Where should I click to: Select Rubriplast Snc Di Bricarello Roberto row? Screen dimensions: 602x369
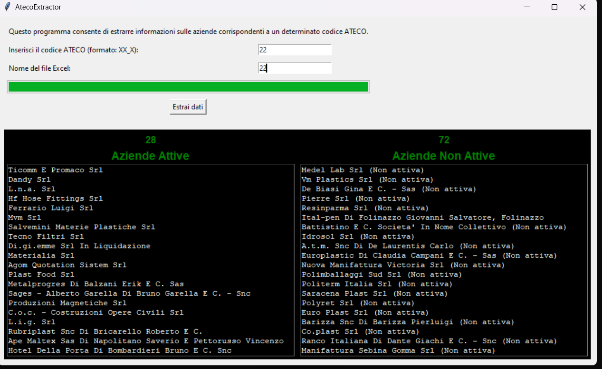coord(151,331)
